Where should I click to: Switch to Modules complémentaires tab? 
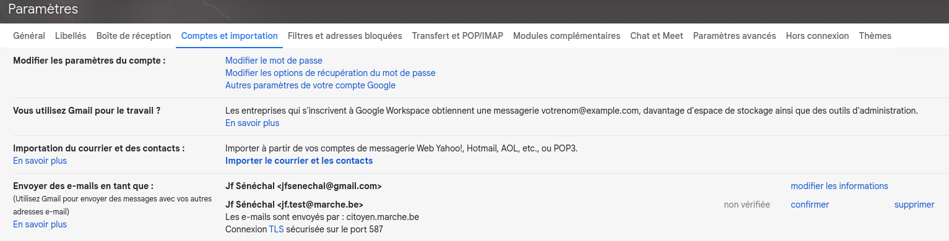click(x=566, y=36)
